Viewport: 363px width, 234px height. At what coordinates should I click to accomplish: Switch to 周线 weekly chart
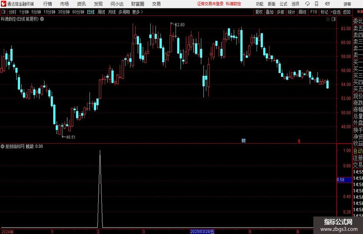pyautogui.click(x=101, y=12)
